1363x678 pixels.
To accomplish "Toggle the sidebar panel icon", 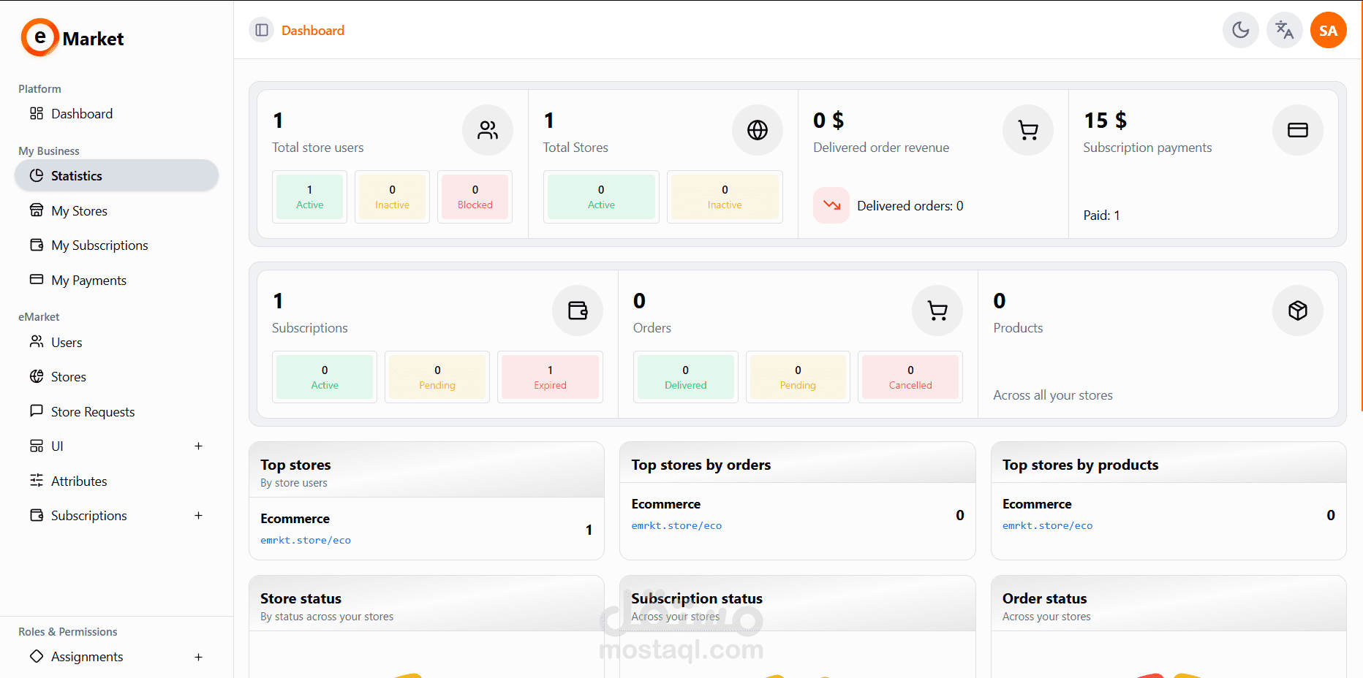I will 262,30.
